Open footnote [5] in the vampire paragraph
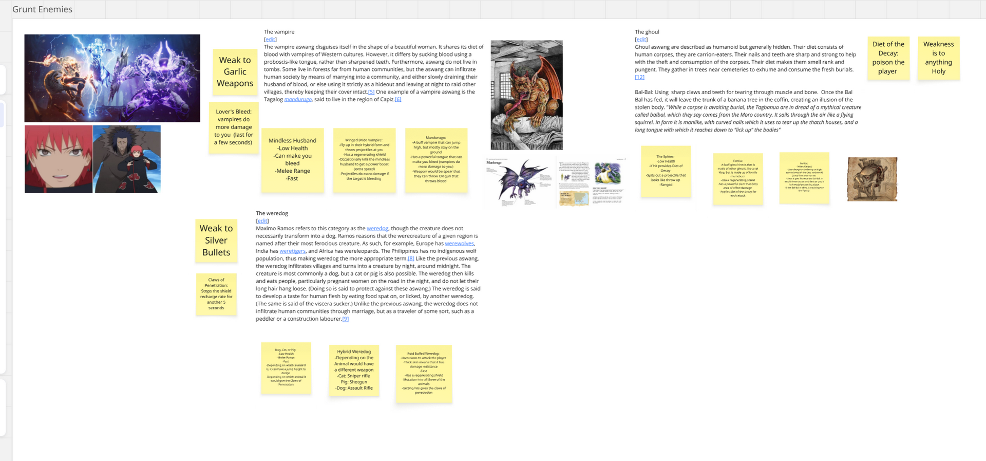 (371, 92)
